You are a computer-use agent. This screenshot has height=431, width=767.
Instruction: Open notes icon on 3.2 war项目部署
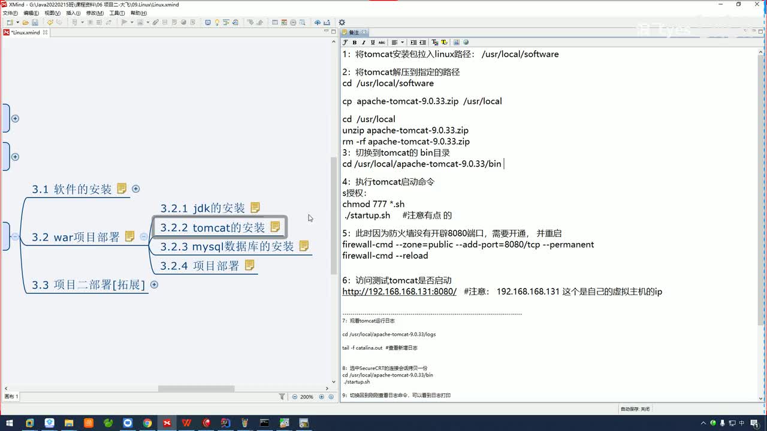click(129, 236)
